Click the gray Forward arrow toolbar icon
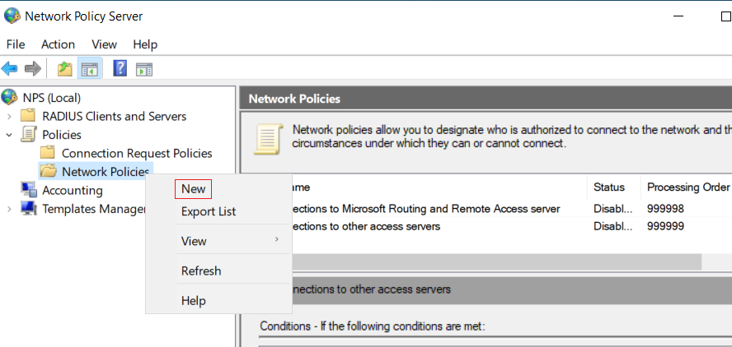Screen dimensions: 732x347 [x=33, y=69]
